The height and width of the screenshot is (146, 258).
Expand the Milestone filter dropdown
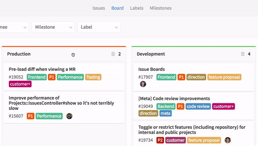(x=53, y=27)
